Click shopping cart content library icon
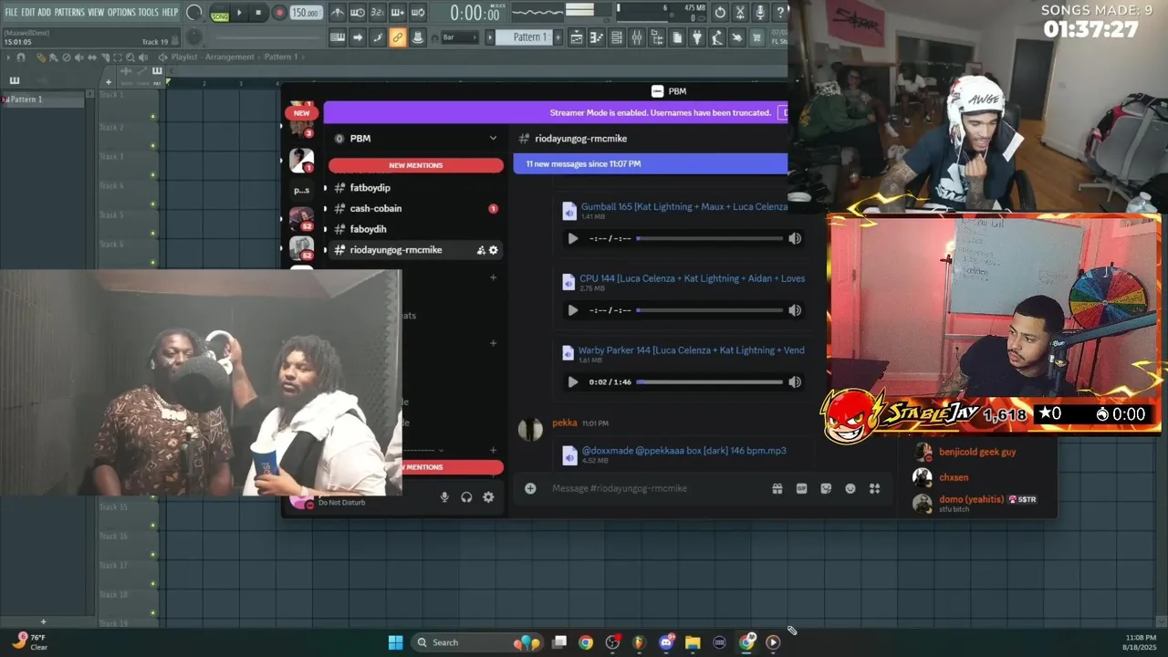The height and width of the screenshot is (657, 1168). tap(756, 37)
